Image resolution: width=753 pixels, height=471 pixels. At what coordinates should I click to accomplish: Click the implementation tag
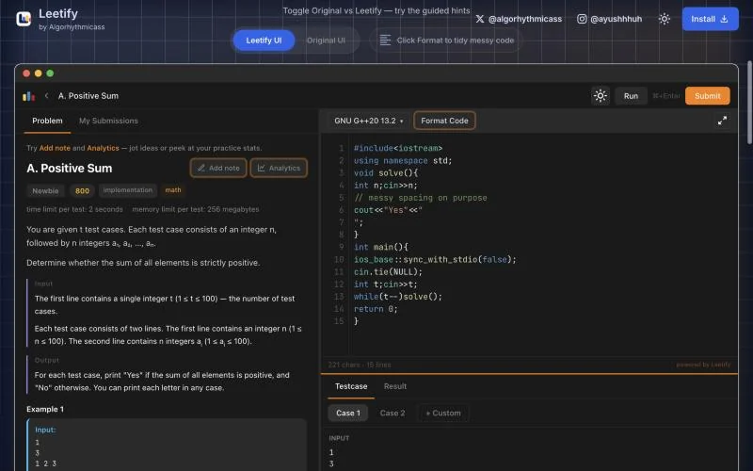pos(128,190)
